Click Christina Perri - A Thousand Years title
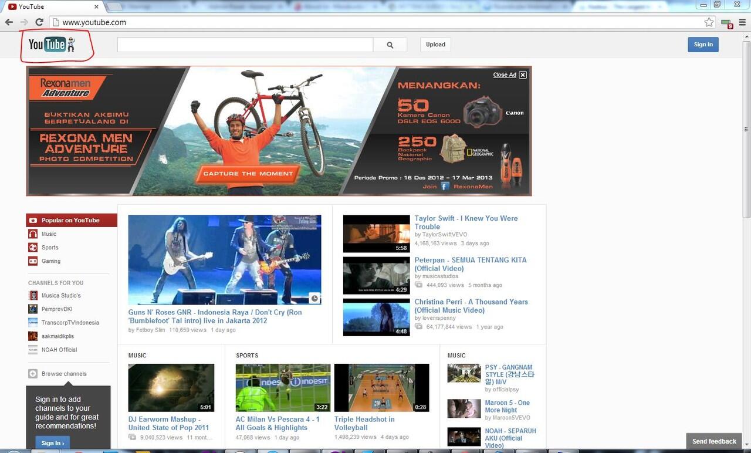This screenshot has width=751, height=453. (x=471, y=306)
